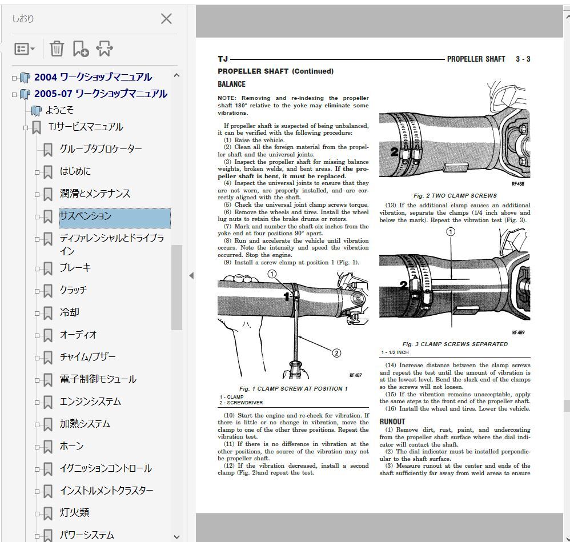This screenshot has width=570, height=542.
Task: Open the イグニッションコントロール bookmark
Action: tap(106, 468)
